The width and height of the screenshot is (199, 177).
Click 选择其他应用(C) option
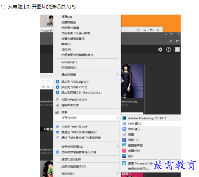[x=139, y=169]
